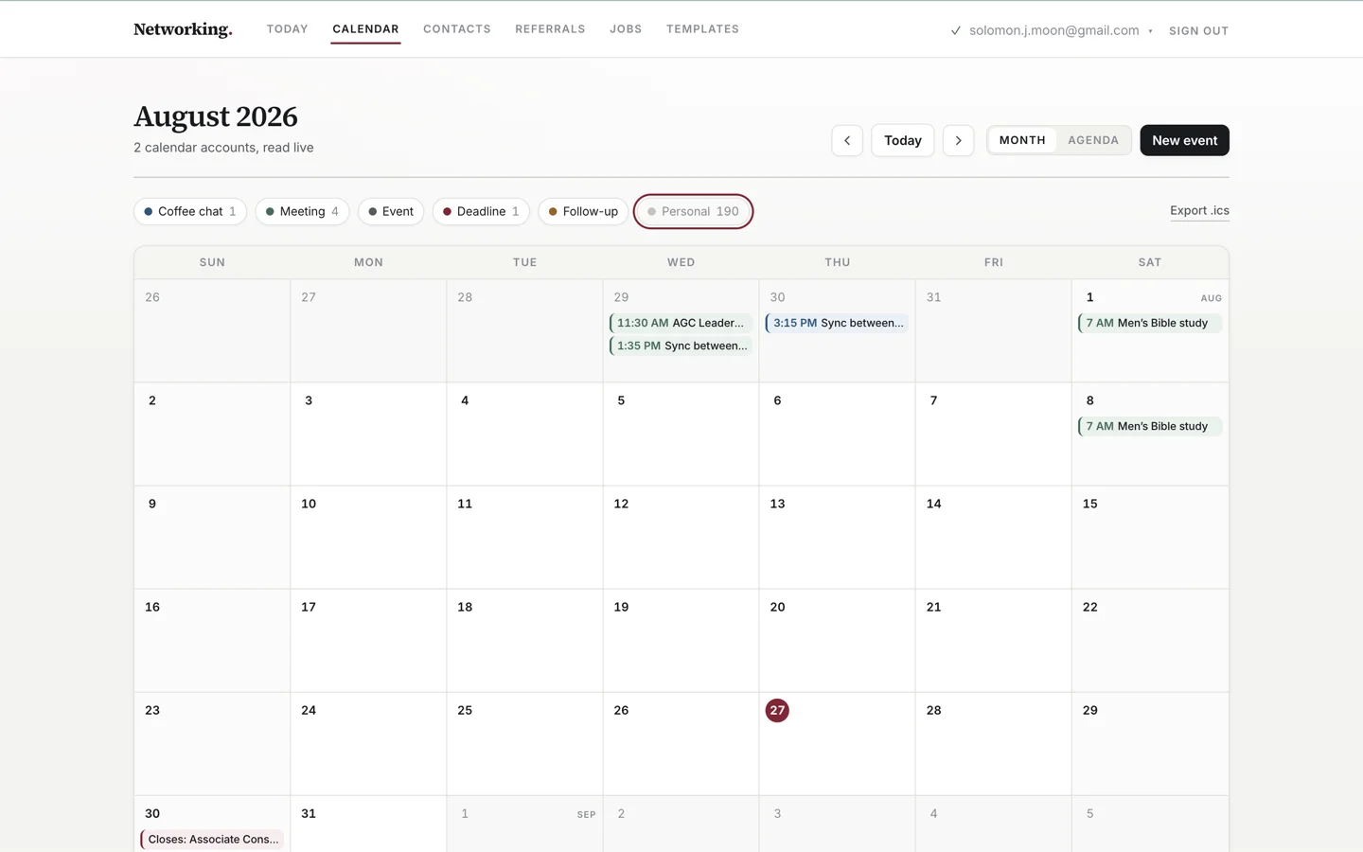Image resolution: width=1363 pixels, height=852 pixels.
Task: Open the 3:15 PM Sync between event
Action: tap(837, 323)
